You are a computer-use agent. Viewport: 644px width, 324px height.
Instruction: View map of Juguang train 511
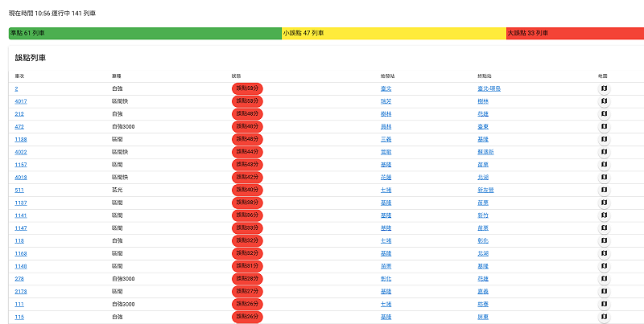(604, 190)
